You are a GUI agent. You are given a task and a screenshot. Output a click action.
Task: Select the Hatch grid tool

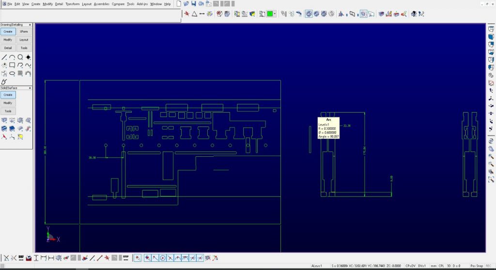(20, 74)
